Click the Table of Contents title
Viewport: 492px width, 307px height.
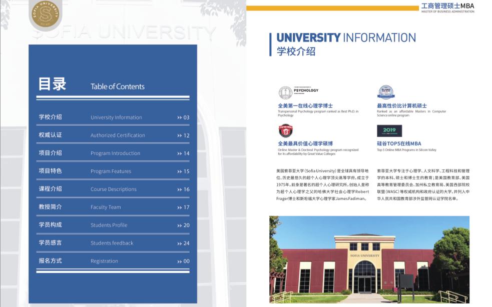(117, 86)
